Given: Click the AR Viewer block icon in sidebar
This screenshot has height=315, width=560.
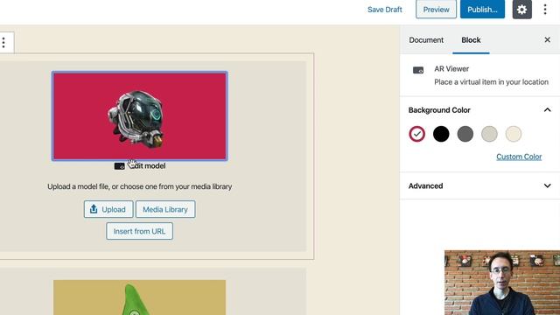Looking at the screenshot, I should [418, 70].
